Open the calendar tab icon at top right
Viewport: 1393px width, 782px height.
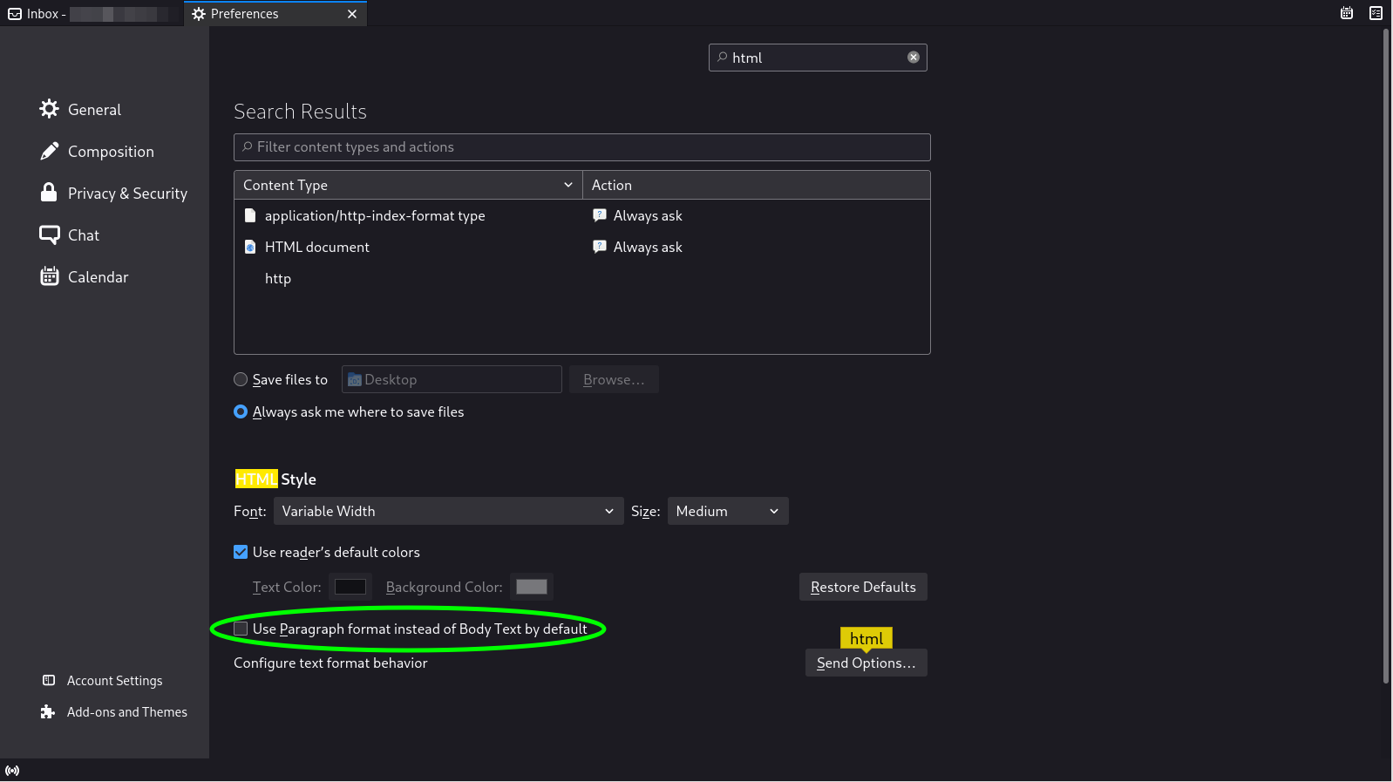tap(1347, 13)
